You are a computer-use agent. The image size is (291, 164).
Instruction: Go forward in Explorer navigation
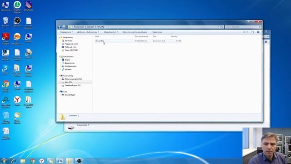[x=64, y=27]
